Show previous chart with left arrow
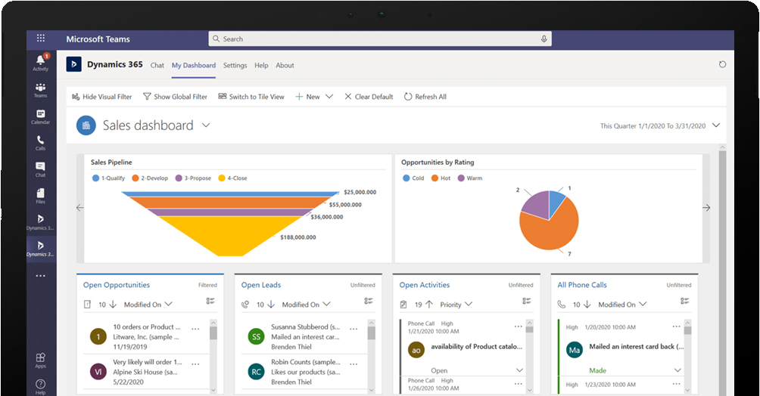The width and height of the screenshot is (760, 396). tap(80, 208)
